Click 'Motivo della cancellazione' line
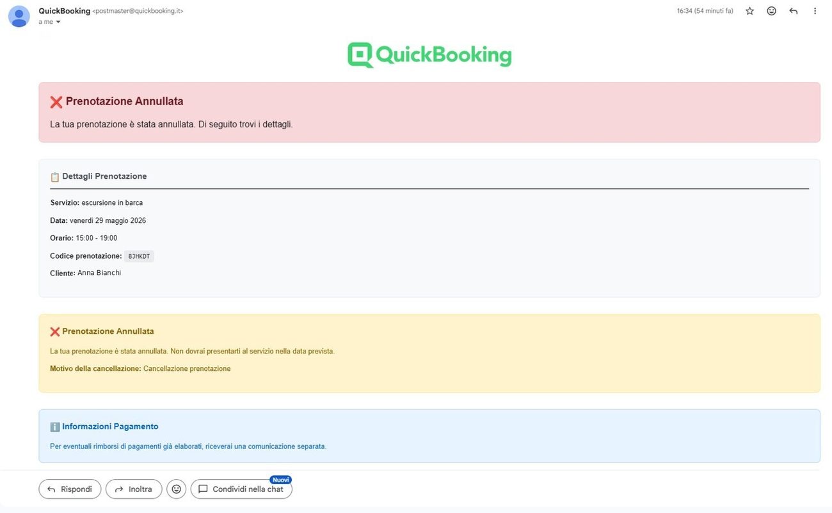This screenshot has width=832, height=513. [140, 368]
